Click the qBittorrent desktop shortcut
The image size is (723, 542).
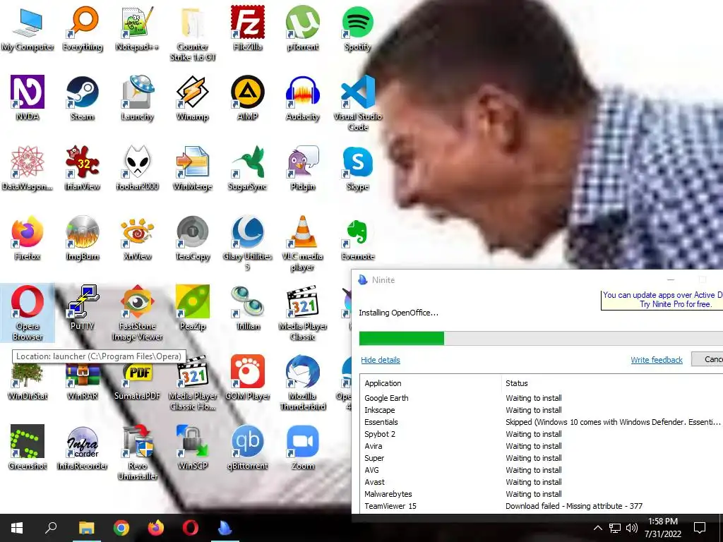click(248, 447)
